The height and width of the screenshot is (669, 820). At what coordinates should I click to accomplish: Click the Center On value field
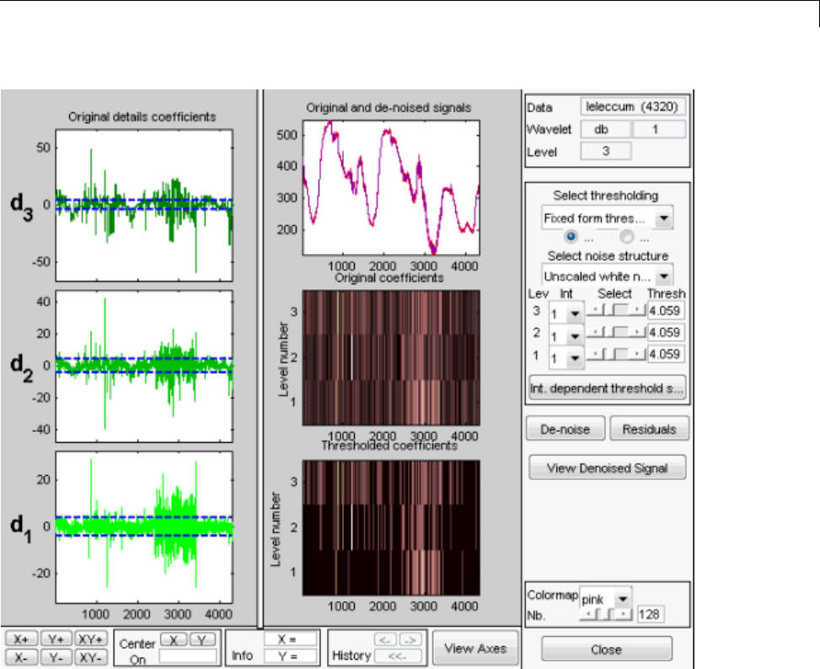(x=187, y=656)
